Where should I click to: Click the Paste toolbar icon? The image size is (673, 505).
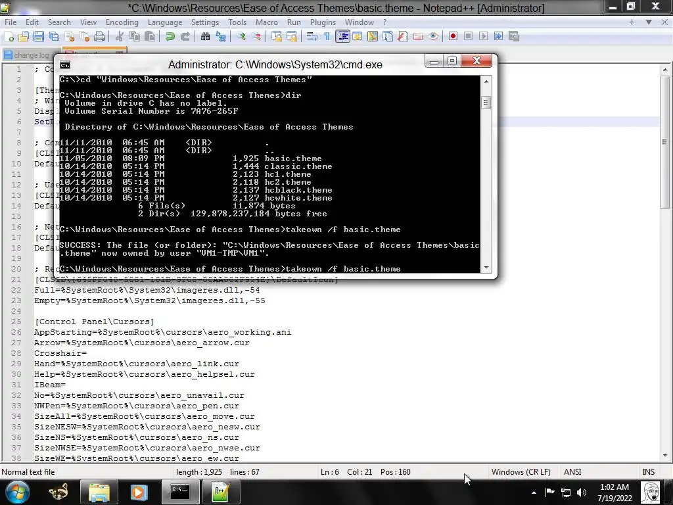pyautogui.click(x=150, y=37)
